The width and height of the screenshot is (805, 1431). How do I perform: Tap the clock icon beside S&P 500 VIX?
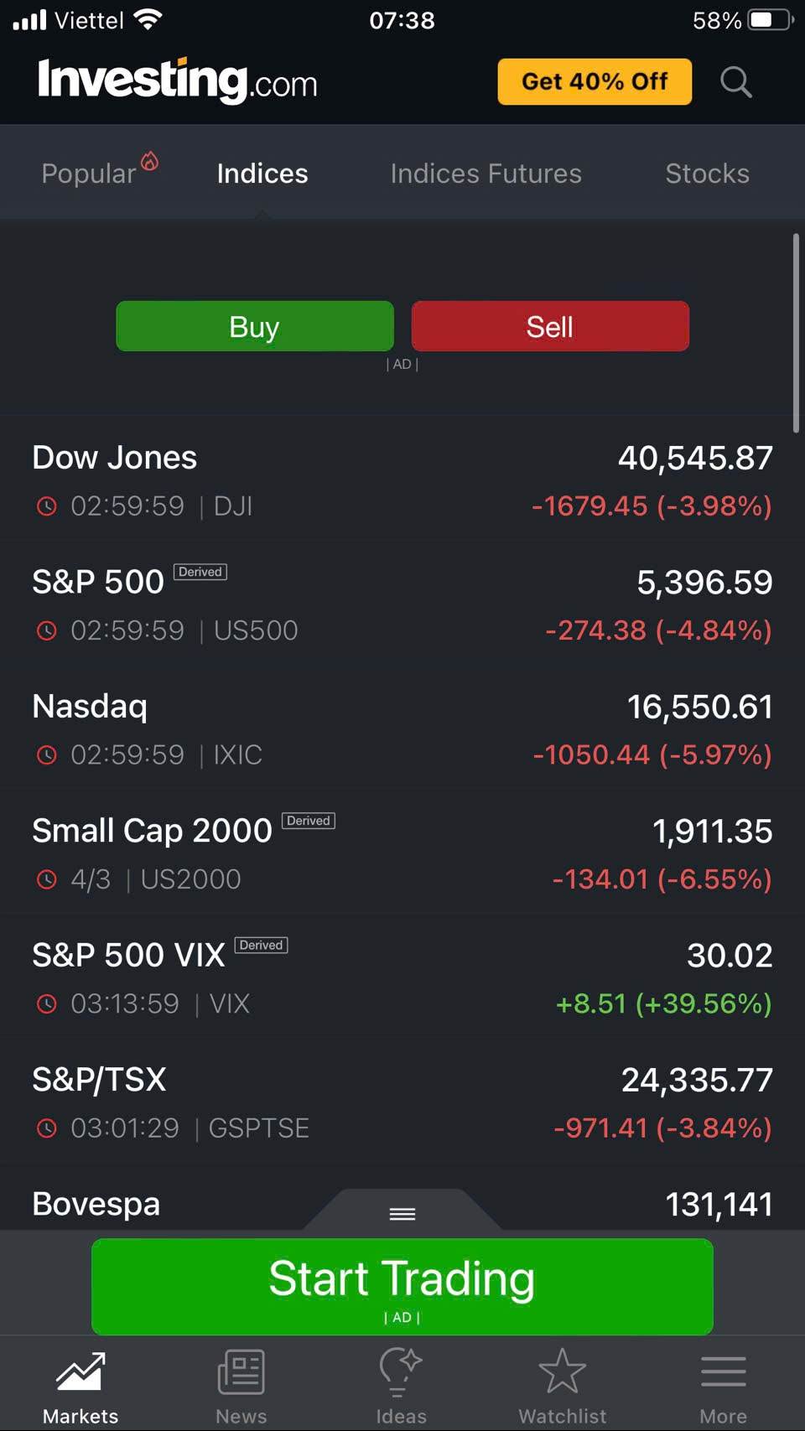click(x=47, y=1003)
